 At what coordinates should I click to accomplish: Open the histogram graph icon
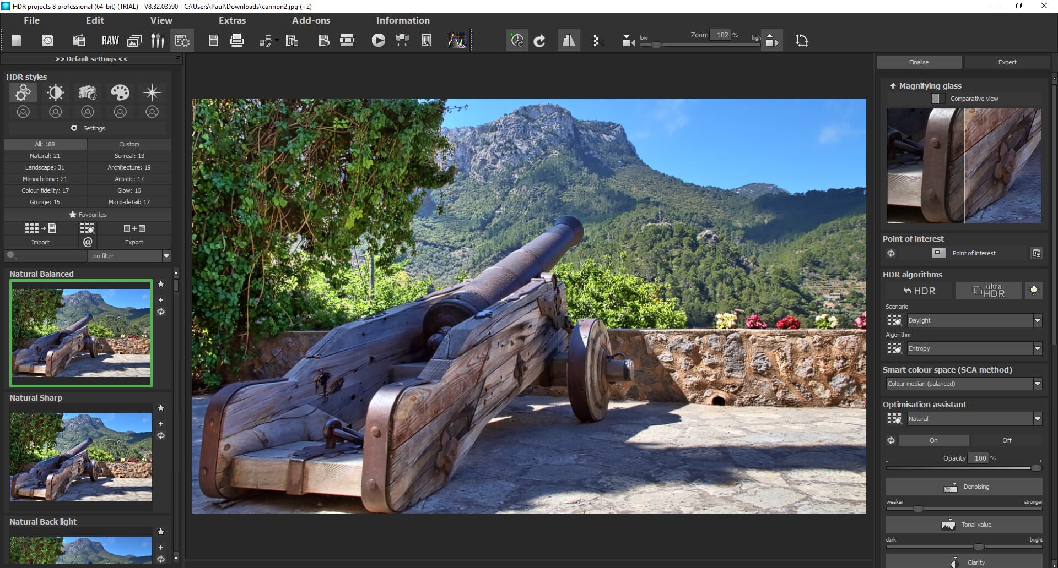[457, 40]
